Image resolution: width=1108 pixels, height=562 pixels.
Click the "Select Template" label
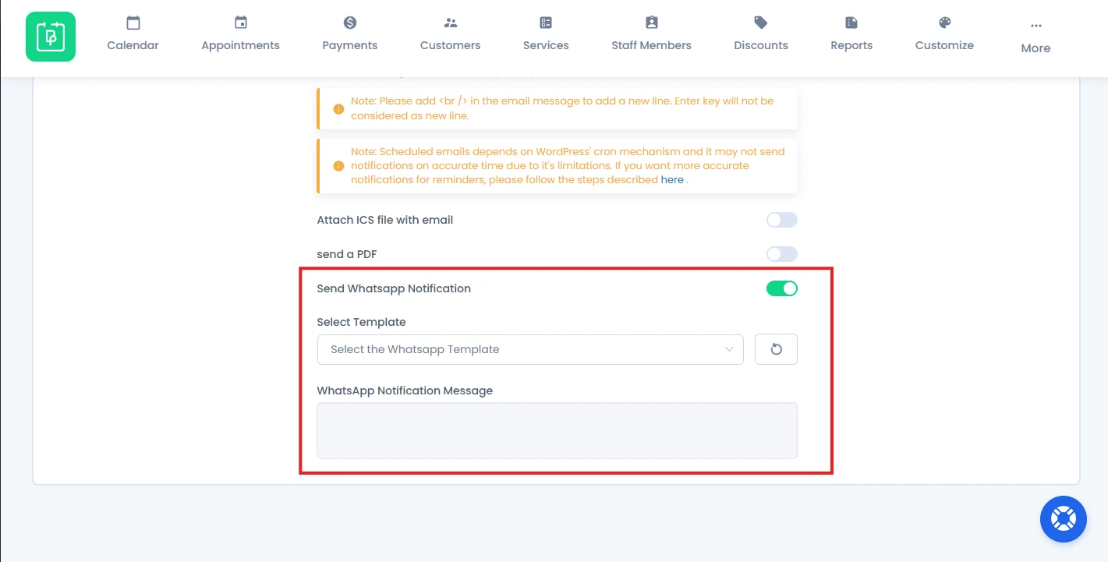[362, 322]
